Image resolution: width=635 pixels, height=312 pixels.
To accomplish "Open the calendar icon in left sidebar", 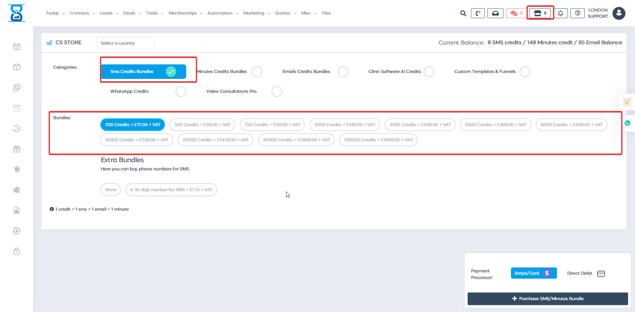I will [x=17, y=47].
